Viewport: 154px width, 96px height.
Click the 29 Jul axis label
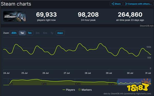click(109, 73)
